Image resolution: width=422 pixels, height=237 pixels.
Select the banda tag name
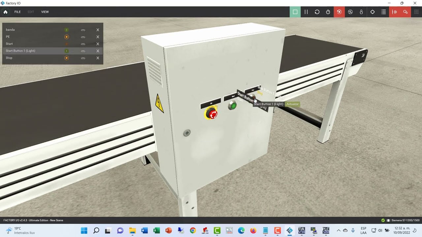10,30
